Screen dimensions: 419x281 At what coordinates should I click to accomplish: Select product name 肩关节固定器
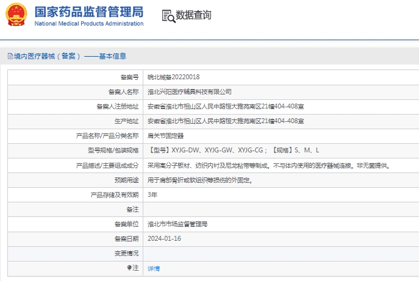click(165, 136)
